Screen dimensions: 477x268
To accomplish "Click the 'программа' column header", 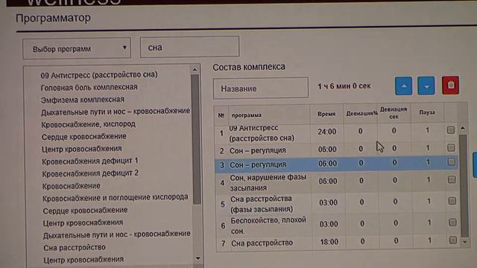I will tap(247, 115).
